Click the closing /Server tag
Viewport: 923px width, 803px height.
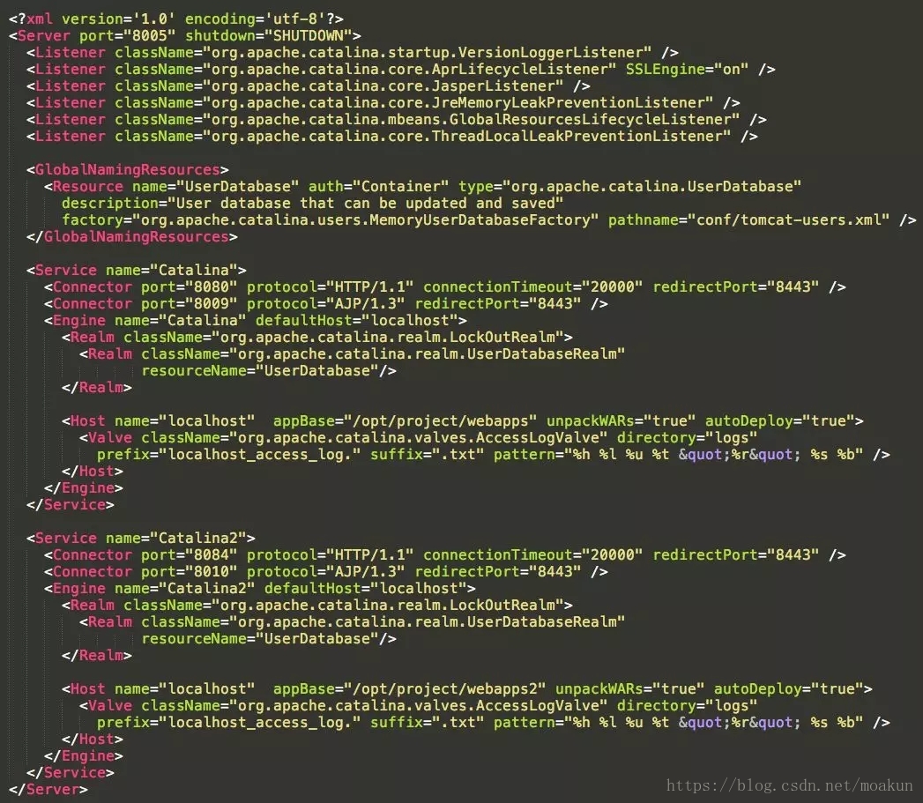pyautogui.click(x=48, y=790)
